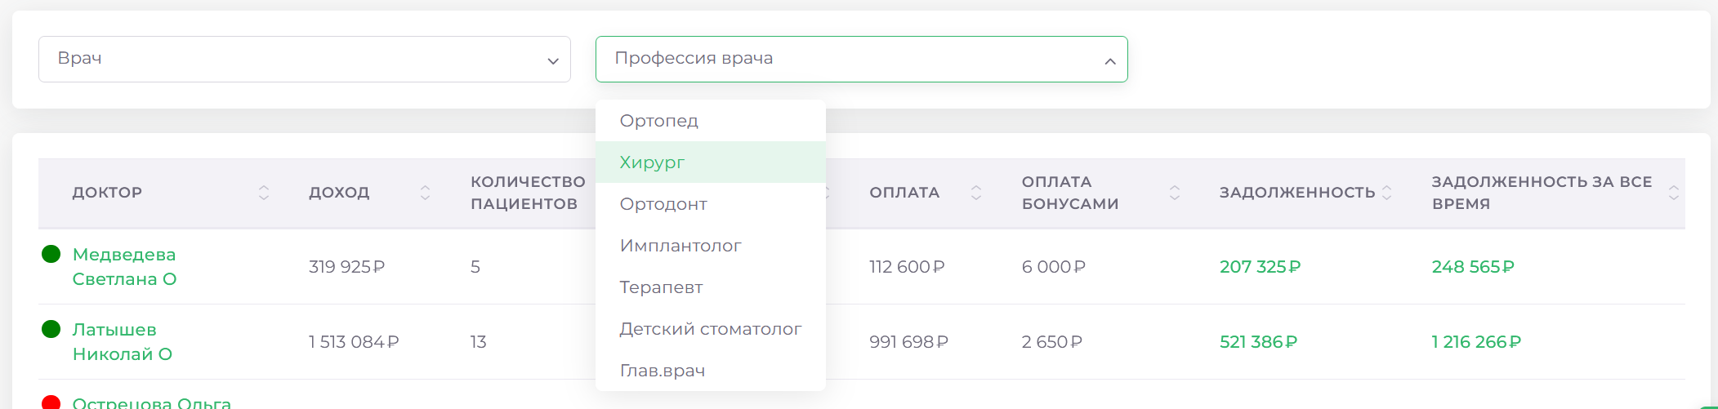The height and width of the screenshot is (409, 1718).
Task: Click debt amount 207 325 ₽
Action: (x=1260, y=267)
